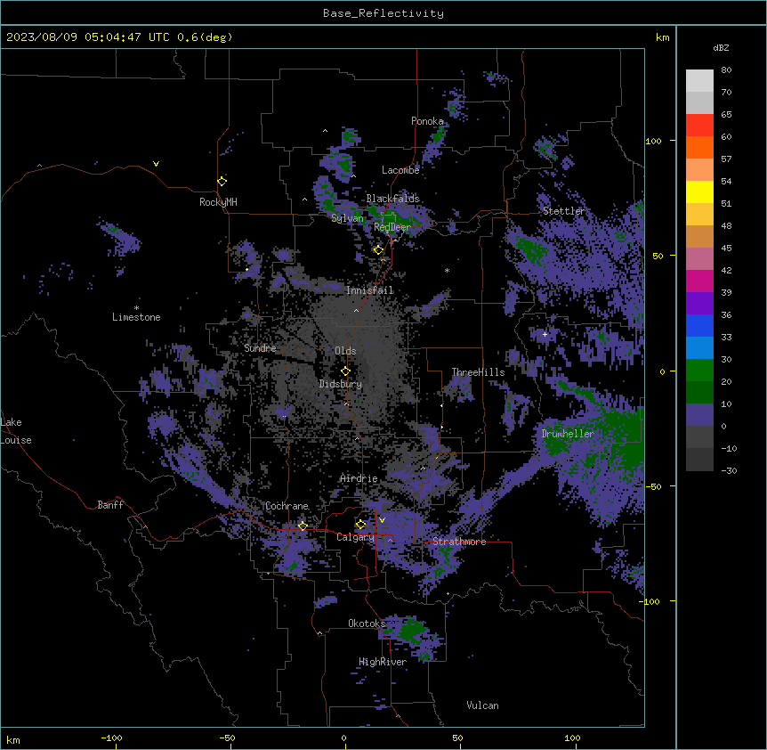Click the 80 value in the dBZ legend

pyautogui.click(x=726, y=70)
